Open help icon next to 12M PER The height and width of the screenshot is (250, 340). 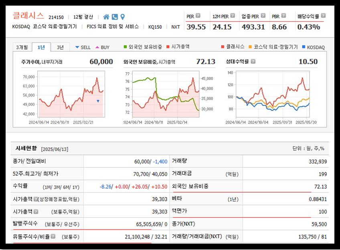[x=233, y=16]
